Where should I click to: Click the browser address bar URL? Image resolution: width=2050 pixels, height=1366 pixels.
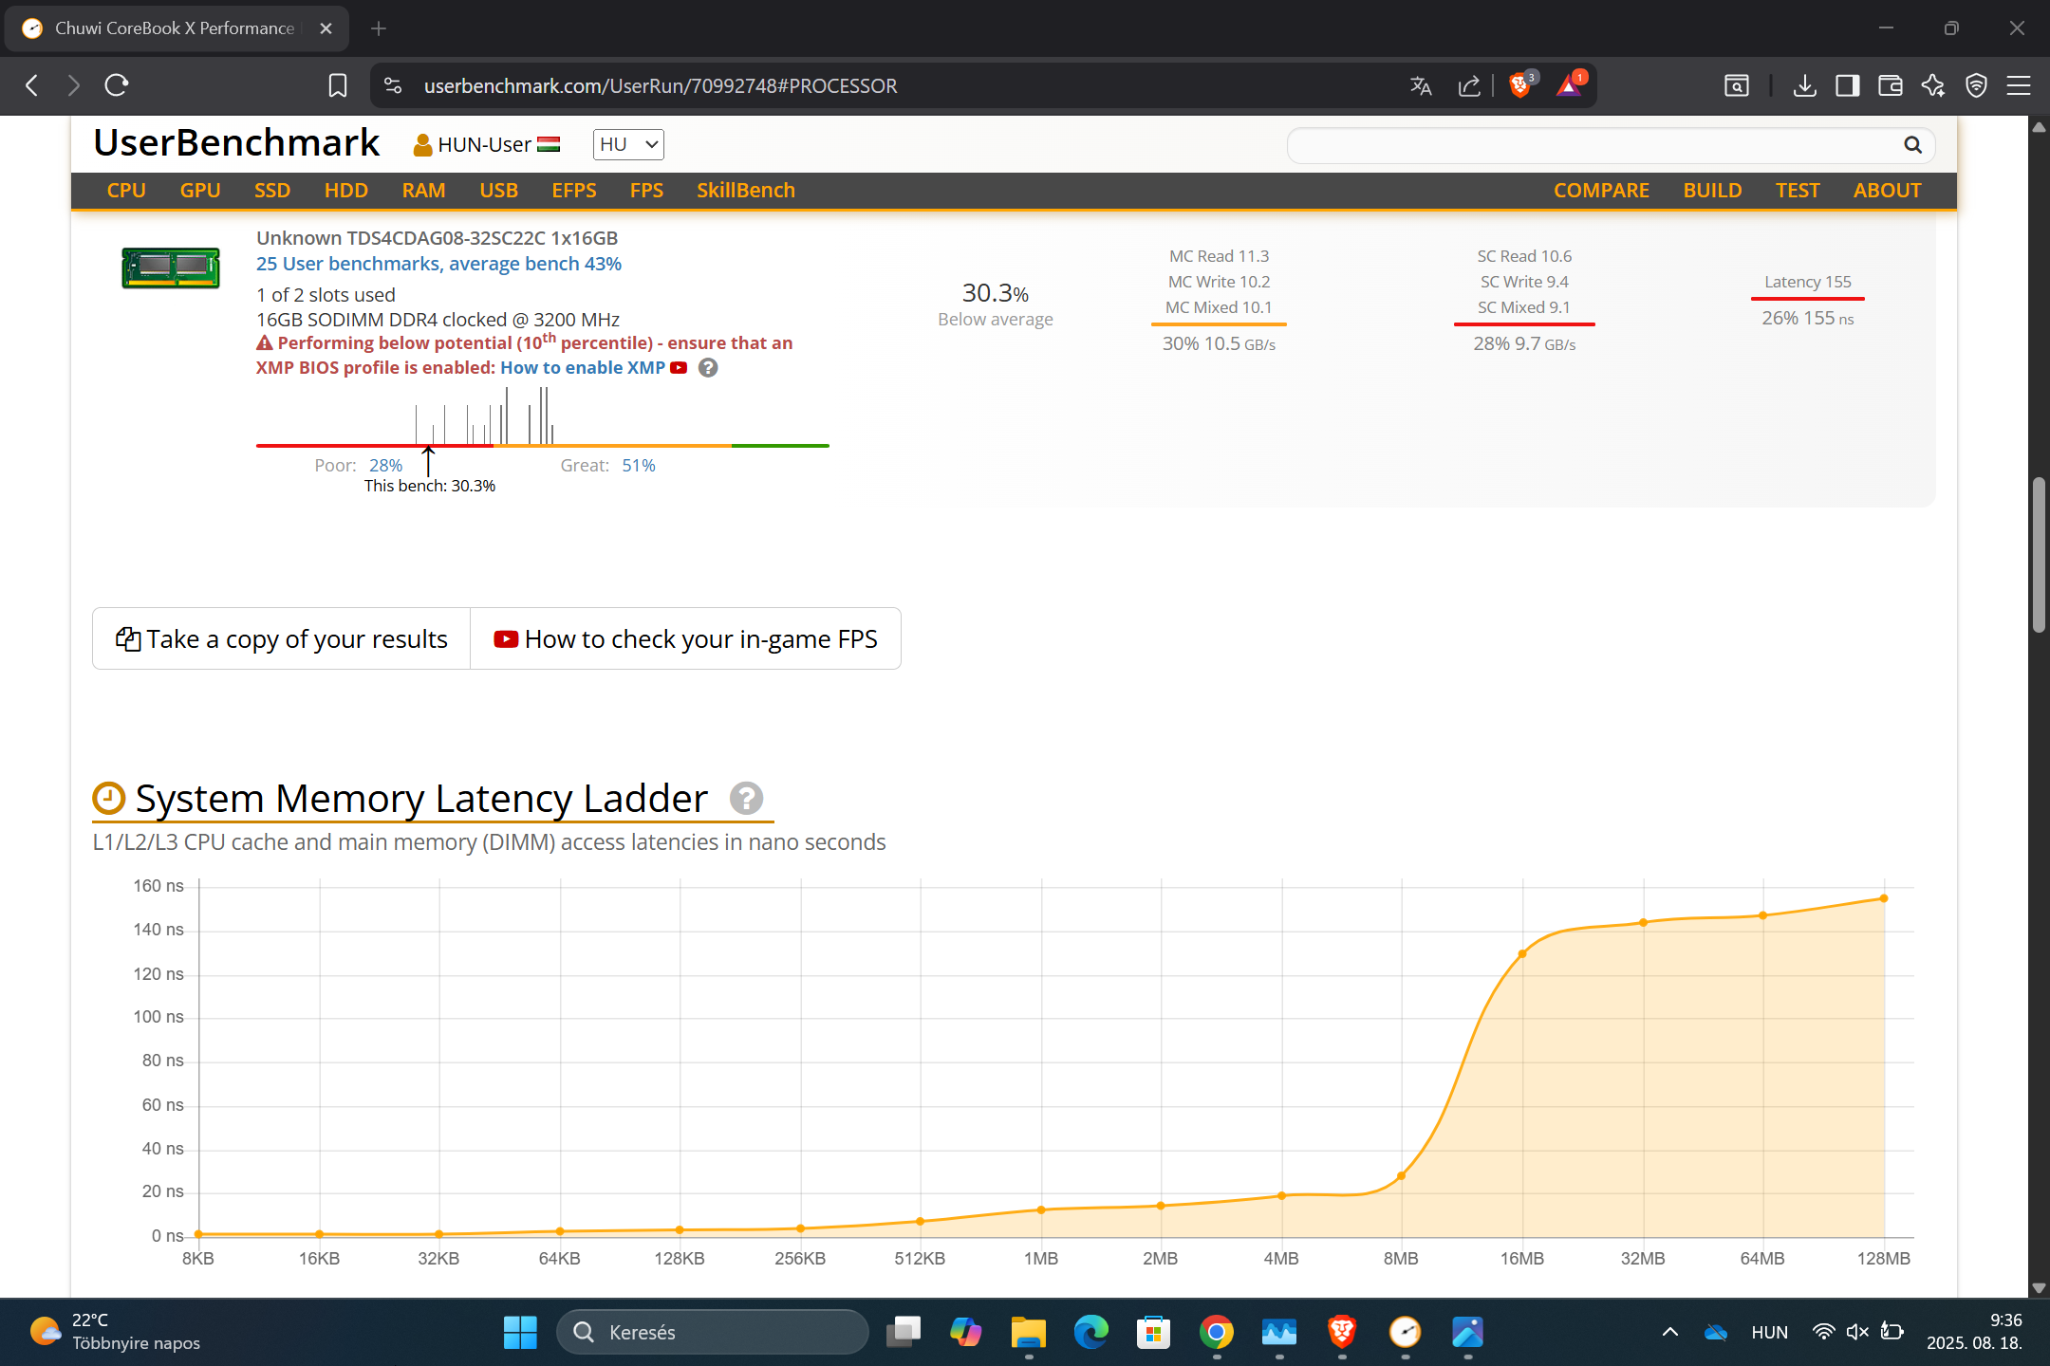661,86
